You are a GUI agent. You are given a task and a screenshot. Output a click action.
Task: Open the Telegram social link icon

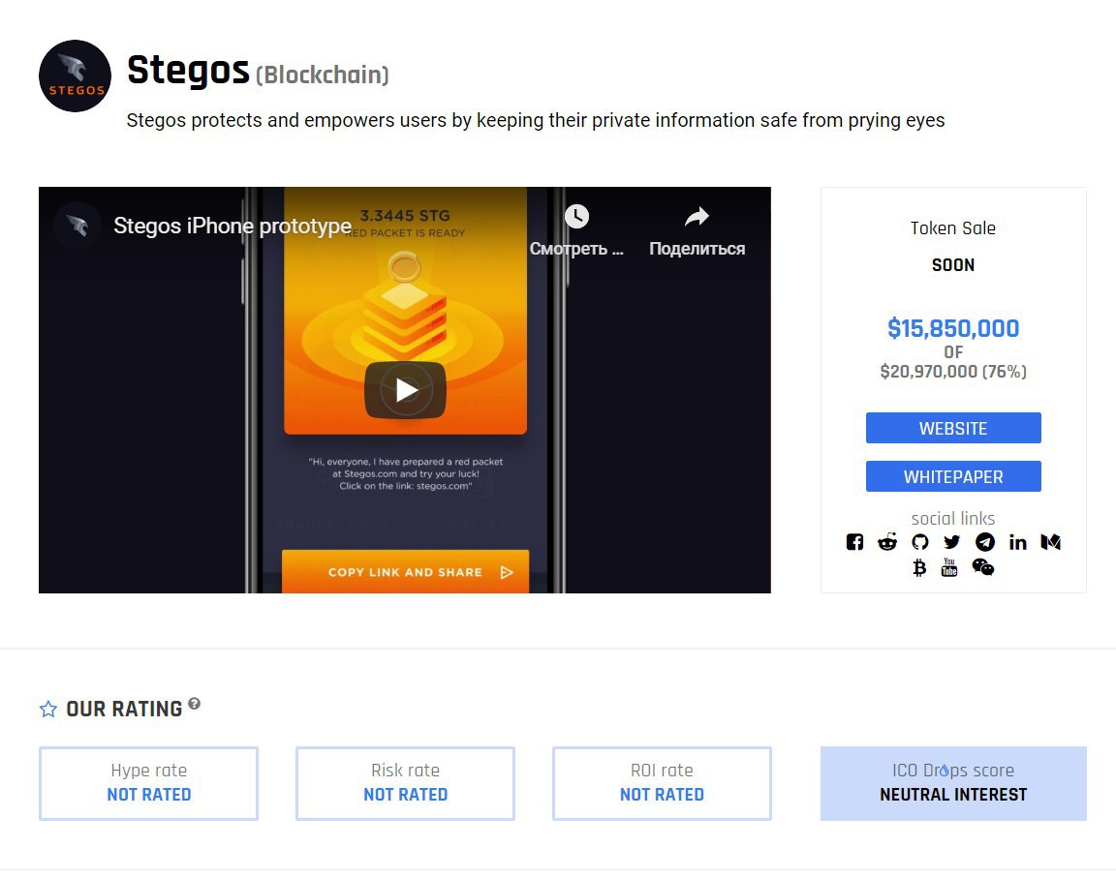tap(985, 542)
